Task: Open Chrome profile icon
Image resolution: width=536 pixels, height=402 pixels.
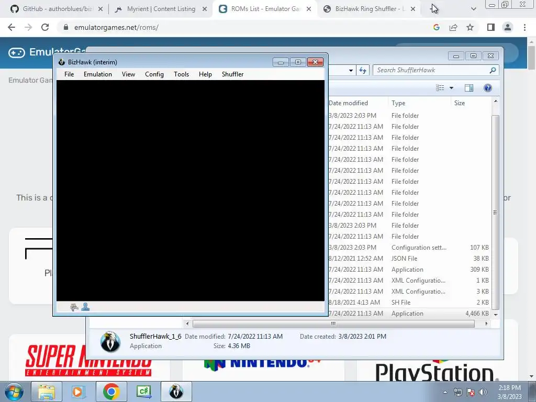Action: point(508,27)
